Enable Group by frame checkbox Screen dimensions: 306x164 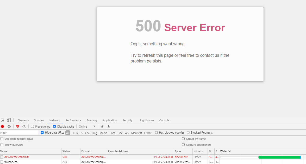click(x=183, y=139)
